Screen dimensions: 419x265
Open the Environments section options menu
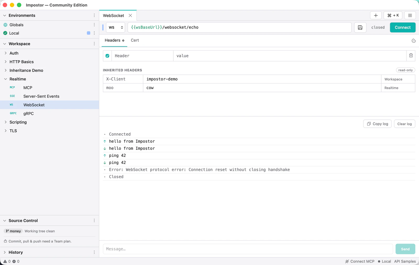94,15
